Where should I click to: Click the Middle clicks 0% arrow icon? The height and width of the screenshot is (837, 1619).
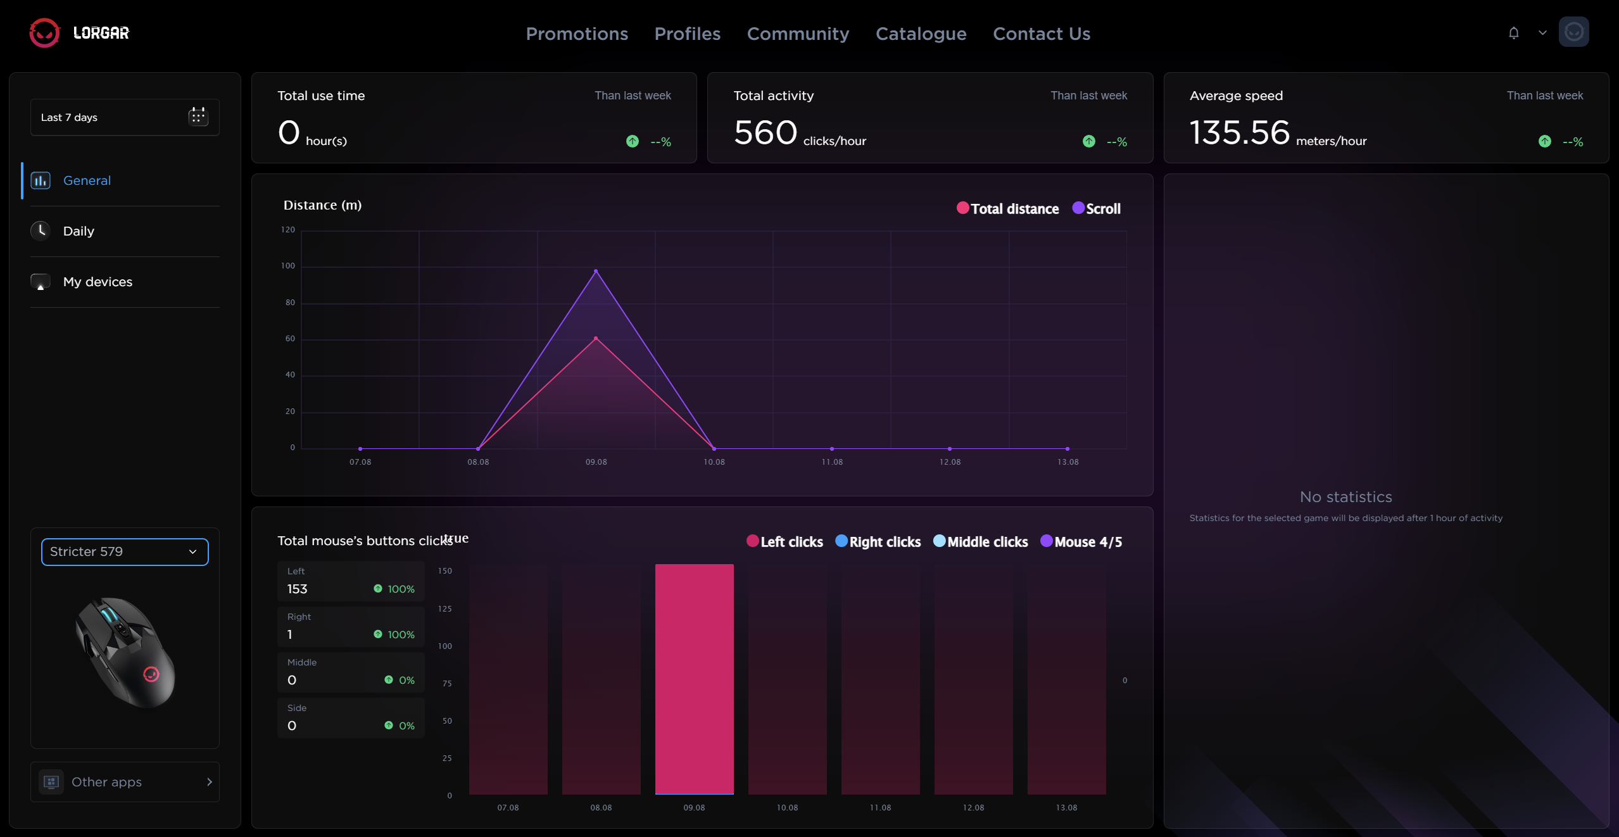[x=388, y=679]
